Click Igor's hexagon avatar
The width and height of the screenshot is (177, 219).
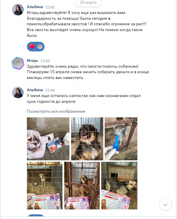click(x=18, y=63)
